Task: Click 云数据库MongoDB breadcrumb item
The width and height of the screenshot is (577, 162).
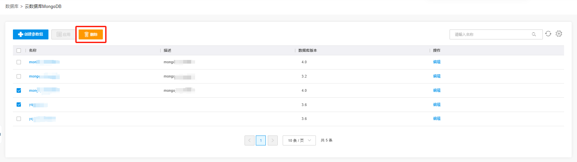Action: (x=43, y=7)
